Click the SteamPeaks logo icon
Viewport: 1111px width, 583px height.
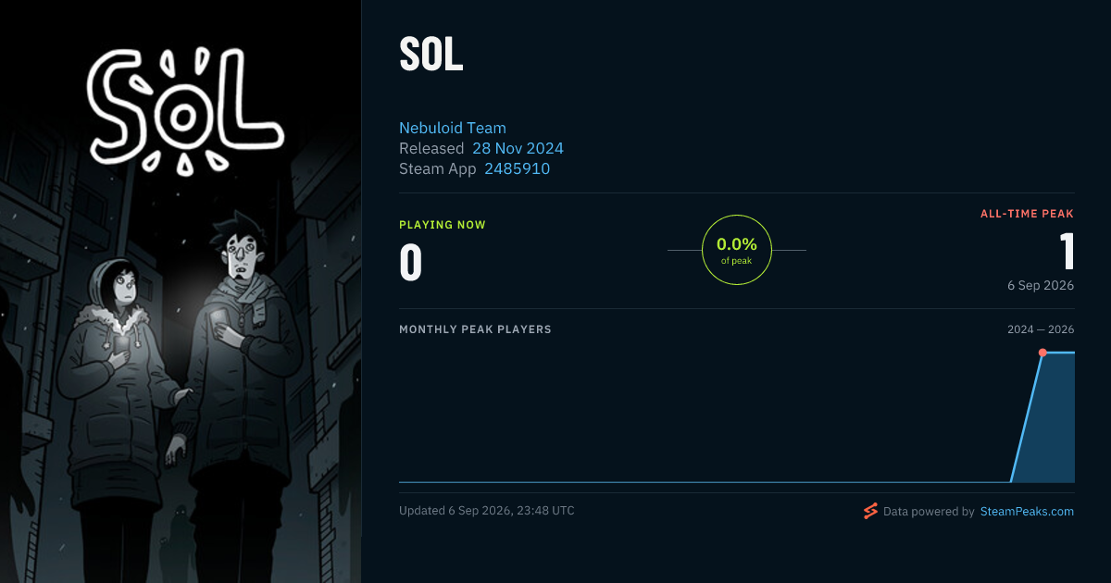(870, 511)
